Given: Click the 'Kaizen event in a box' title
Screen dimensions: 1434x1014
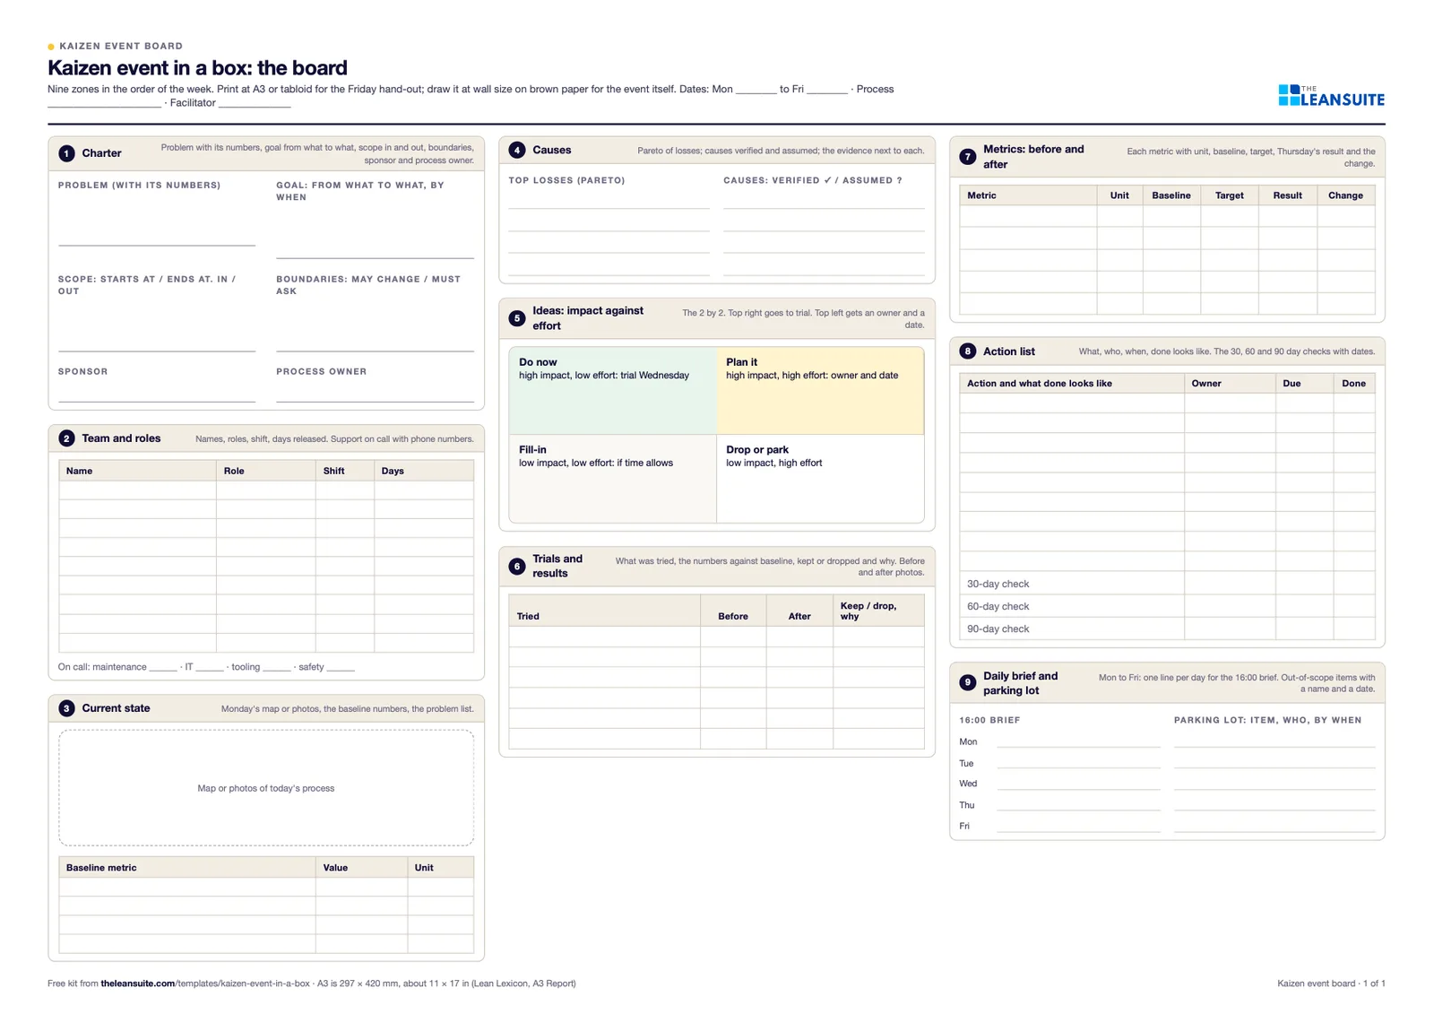Looking at the screenshot, I should [x=197, y=68].
